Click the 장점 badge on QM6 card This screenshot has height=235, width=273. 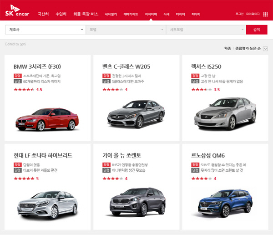195,164
